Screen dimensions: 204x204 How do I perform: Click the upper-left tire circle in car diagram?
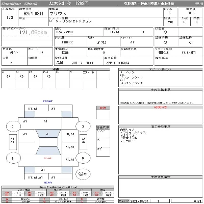(x=13, y=126)
